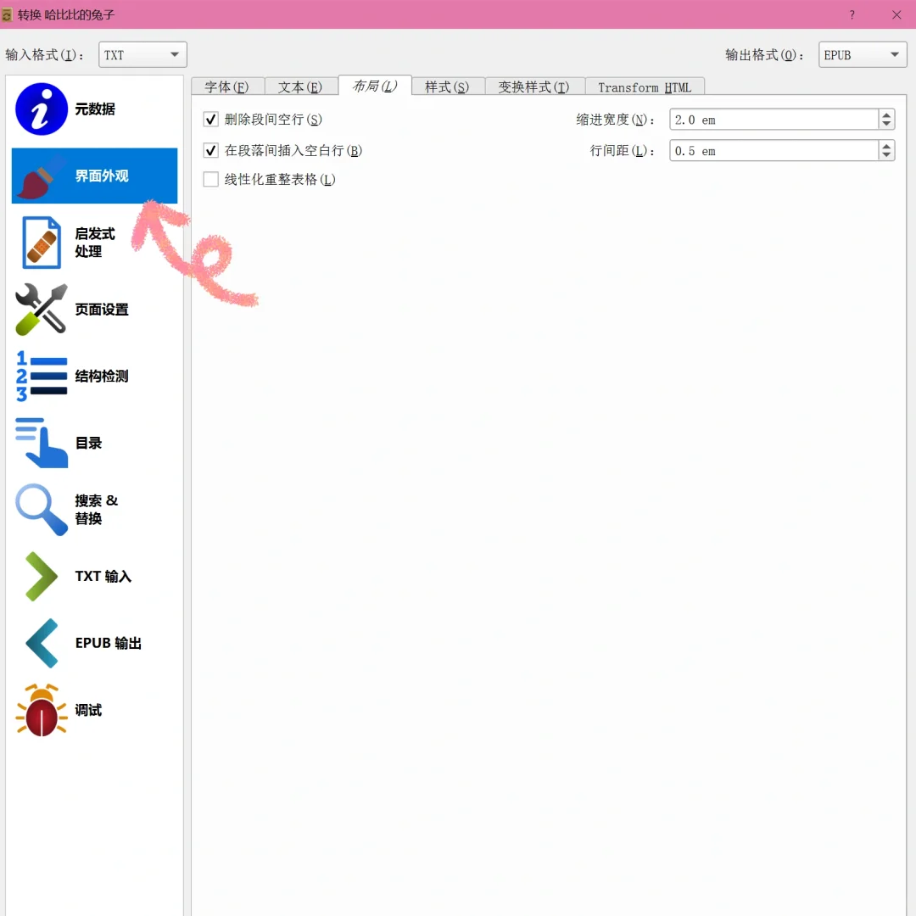Viewport: 916px width, 916px height.
Task: Open 结构检测 numbered list icon
Action: [x=41, y=376]
